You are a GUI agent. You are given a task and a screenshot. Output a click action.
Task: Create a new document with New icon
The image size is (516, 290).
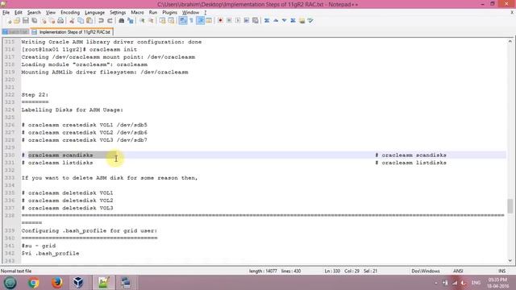tap(9, 21)
